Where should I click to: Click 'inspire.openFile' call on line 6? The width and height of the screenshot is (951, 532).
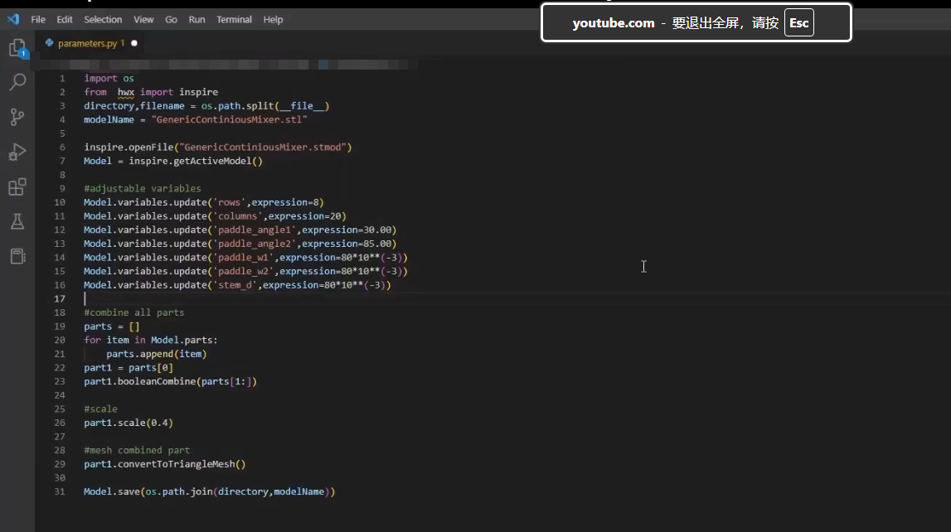tap(129, 148)
